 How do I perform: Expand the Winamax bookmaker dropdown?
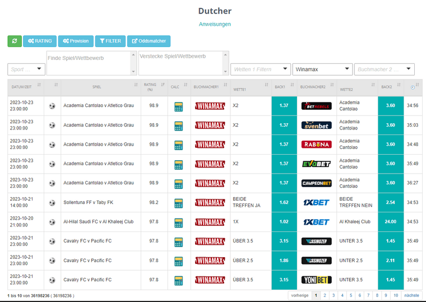322,69
